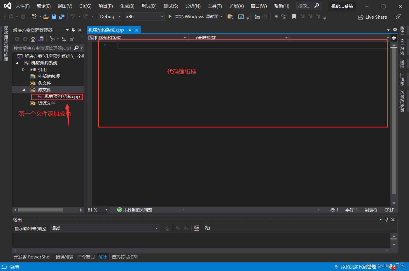Toggle the pin on the 机房预约系统.cpp tab
The height and width of the screenshot is (271, 409).
point(130,30)
